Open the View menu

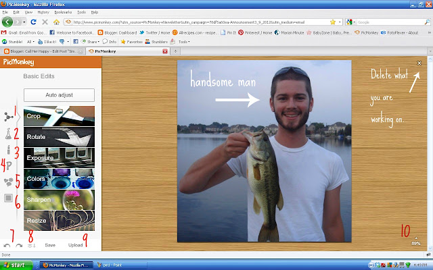tap(28, 12)
